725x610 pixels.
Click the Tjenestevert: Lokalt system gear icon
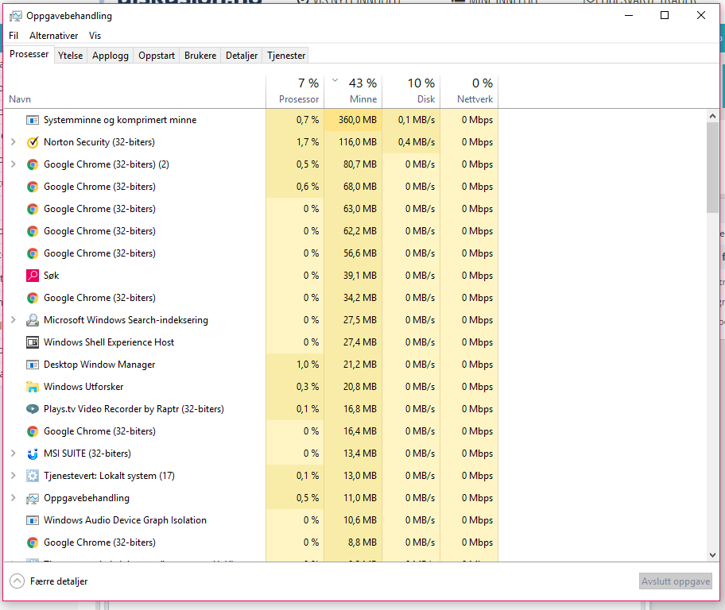pos(33,476)
